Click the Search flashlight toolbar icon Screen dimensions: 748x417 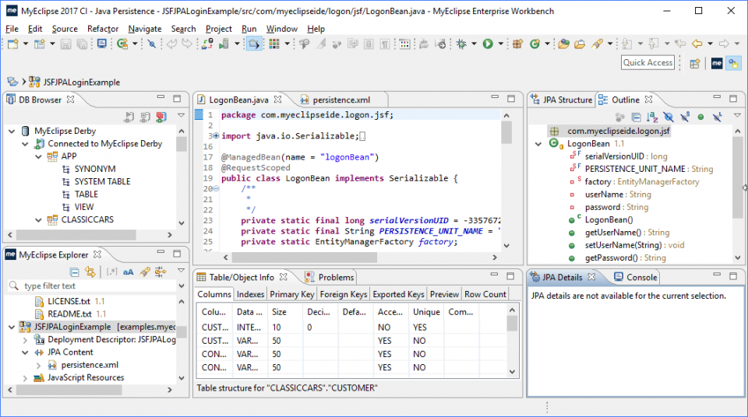click(x=597, y=44)
